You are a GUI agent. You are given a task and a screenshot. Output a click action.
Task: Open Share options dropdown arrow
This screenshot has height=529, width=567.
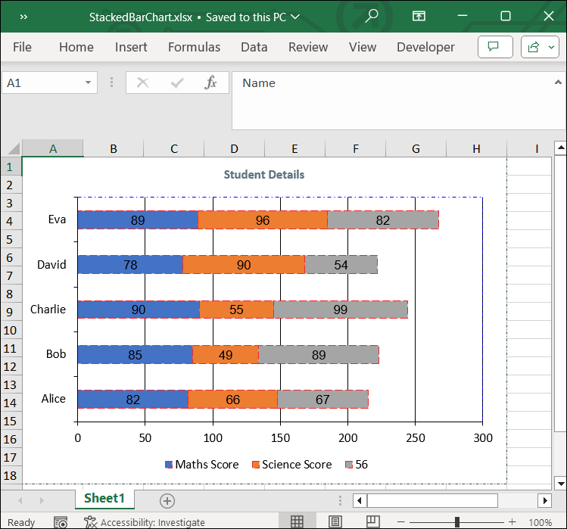[551, 47]
